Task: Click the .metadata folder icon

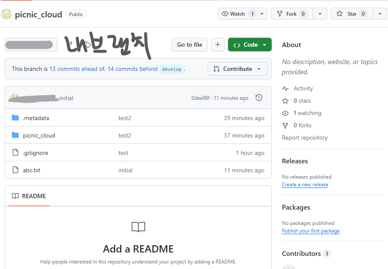Action: pyautogui.click(x=15, y=118)
